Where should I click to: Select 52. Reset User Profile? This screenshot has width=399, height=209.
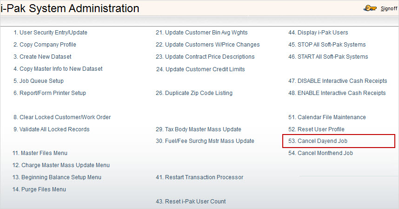(x=316, y=129)
